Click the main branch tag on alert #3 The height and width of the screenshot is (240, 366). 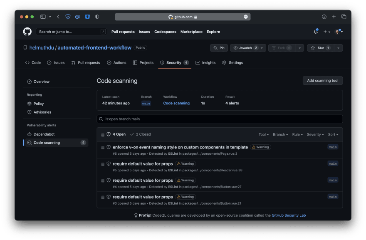tap(333, 197)
